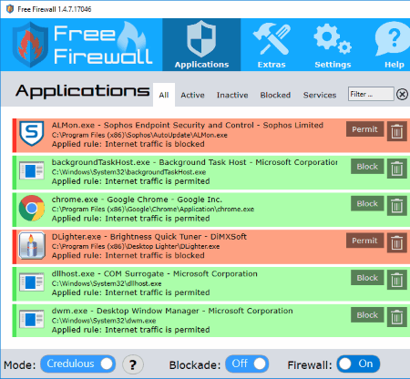
Task: Toggle the Credulous mode switch
Action: pyautogui.click(x=77, y=364)
